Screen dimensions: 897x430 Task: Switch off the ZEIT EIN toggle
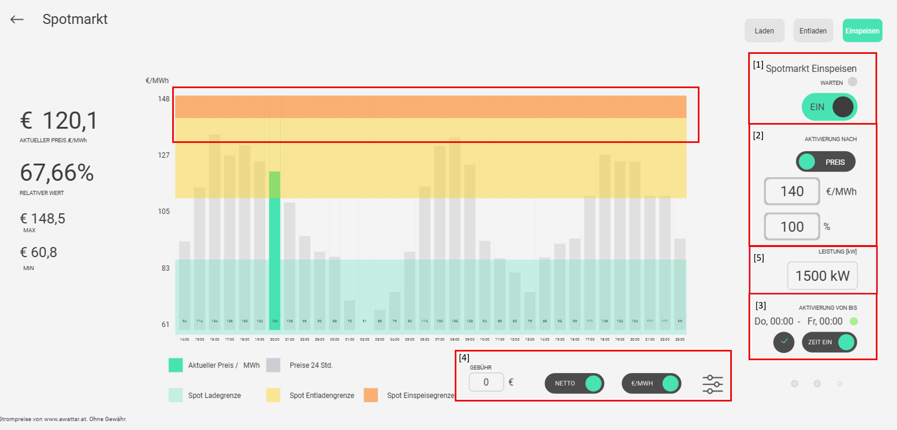click(x=829, y=342)
